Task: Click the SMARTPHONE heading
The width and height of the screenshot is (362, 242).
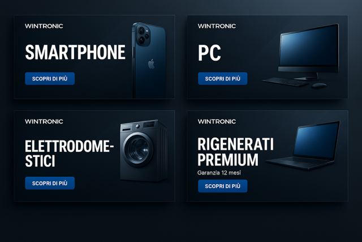Action: point(75,52)
